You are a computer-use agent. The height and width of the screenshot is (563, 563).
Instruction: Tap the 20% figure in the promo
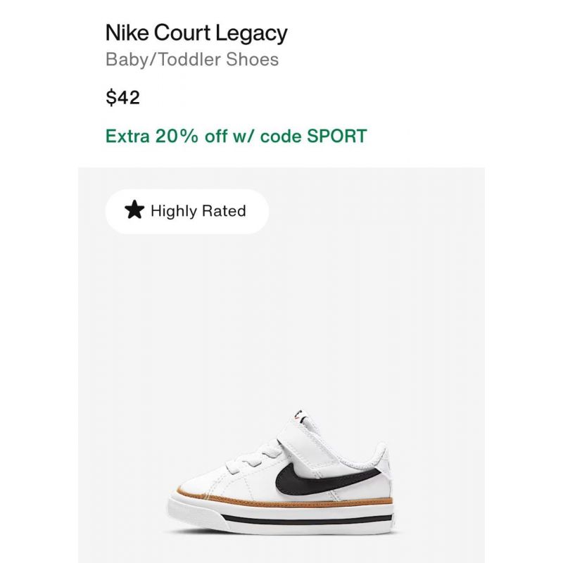click(177, 136)
